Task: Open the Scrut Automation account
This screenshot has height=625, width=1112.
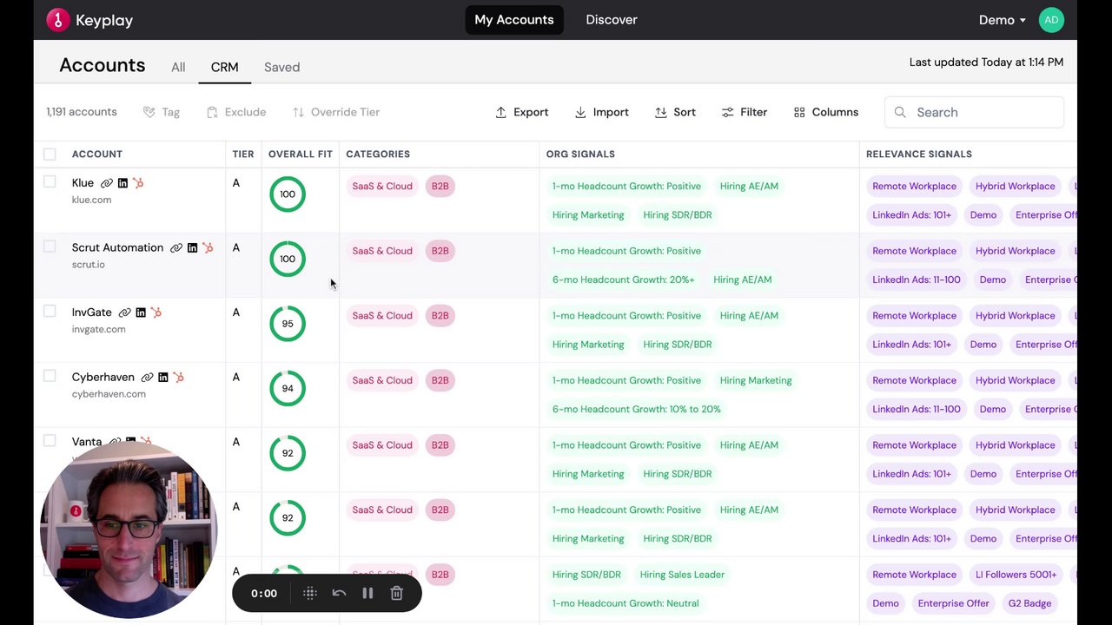Action: coord(117,247)
